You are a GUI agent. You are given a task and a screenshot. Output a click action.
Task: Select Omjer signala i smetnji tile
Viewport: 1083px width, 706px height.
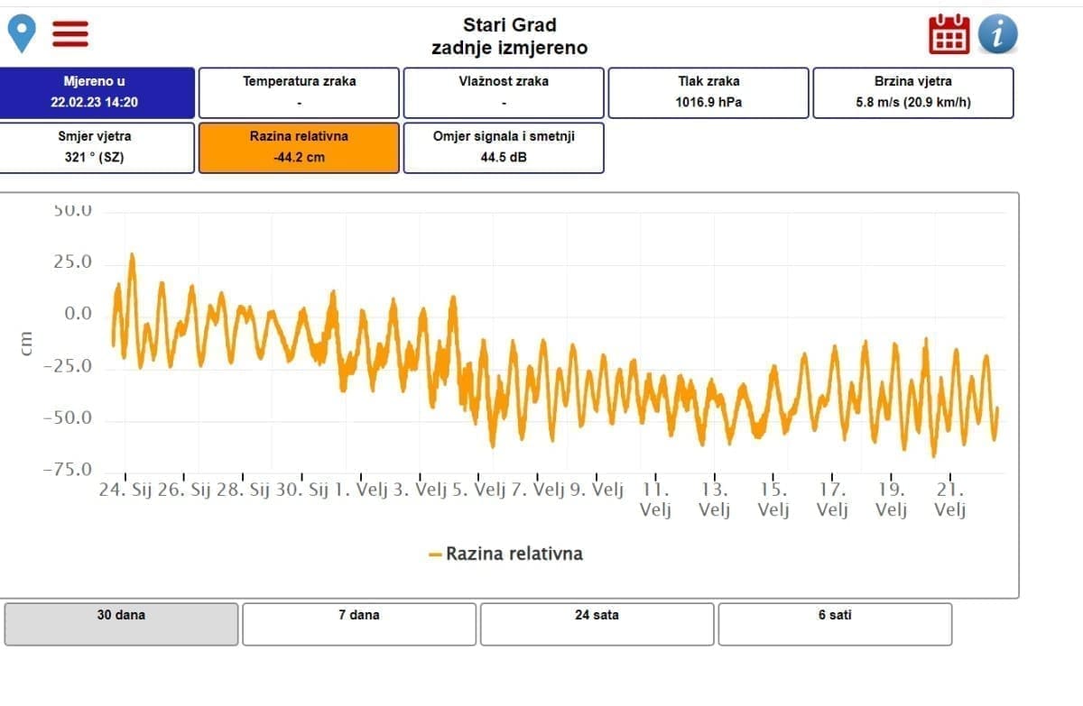(x=503, y=147)
